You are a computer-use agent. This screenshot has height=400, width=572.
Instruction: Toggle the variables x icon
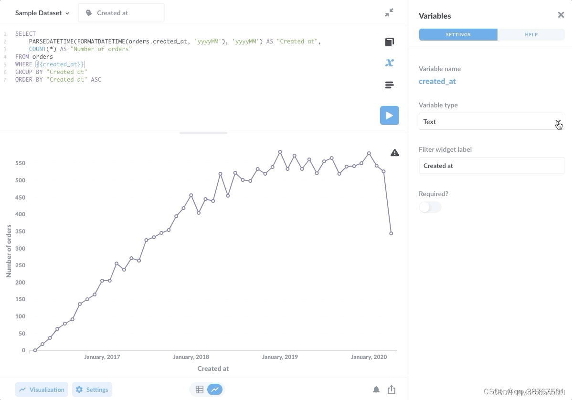[389, 63]
